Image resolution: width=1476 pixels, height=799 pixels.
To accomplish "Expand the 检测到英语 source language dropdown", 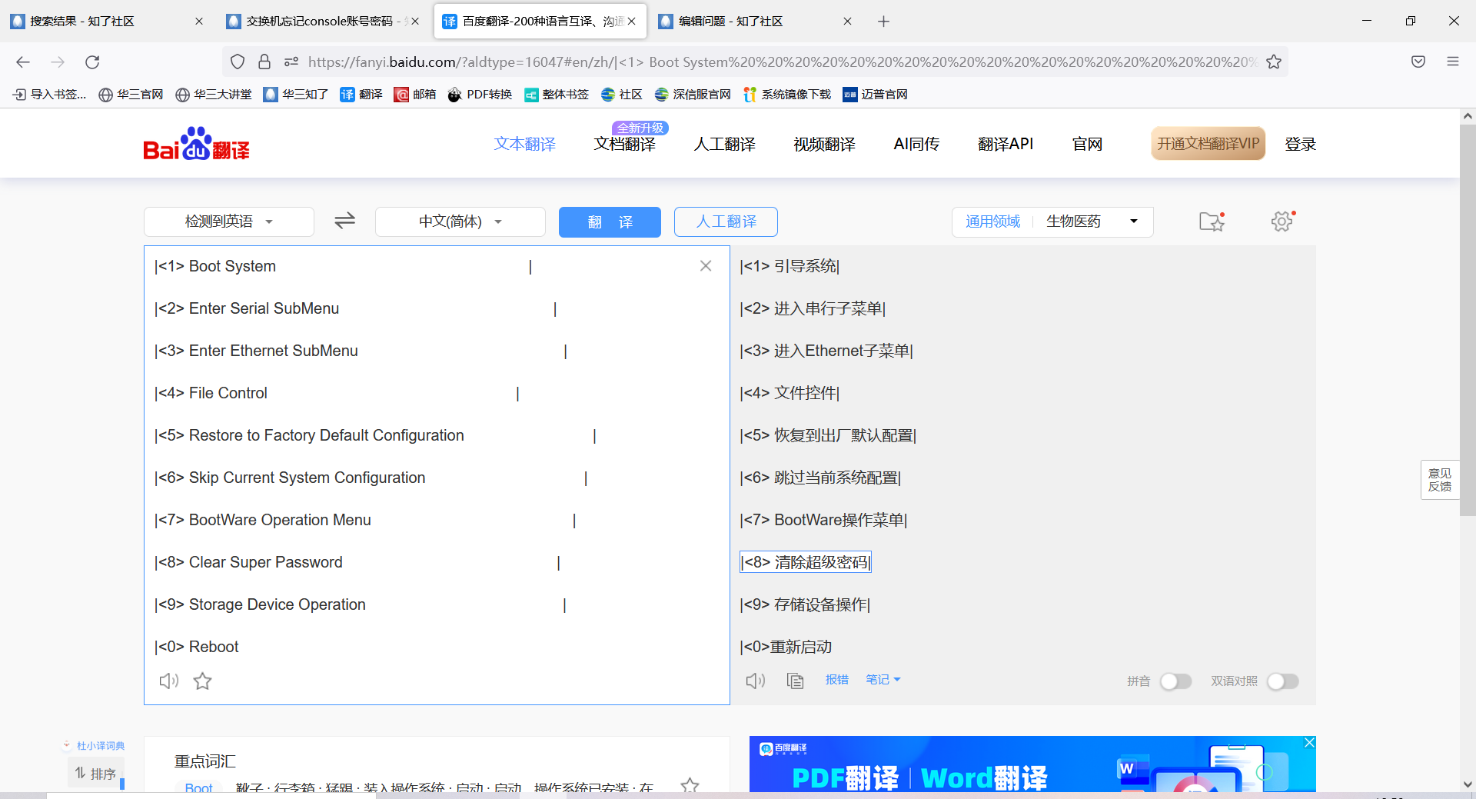I will pyautogui.click(x=229, y=221).
